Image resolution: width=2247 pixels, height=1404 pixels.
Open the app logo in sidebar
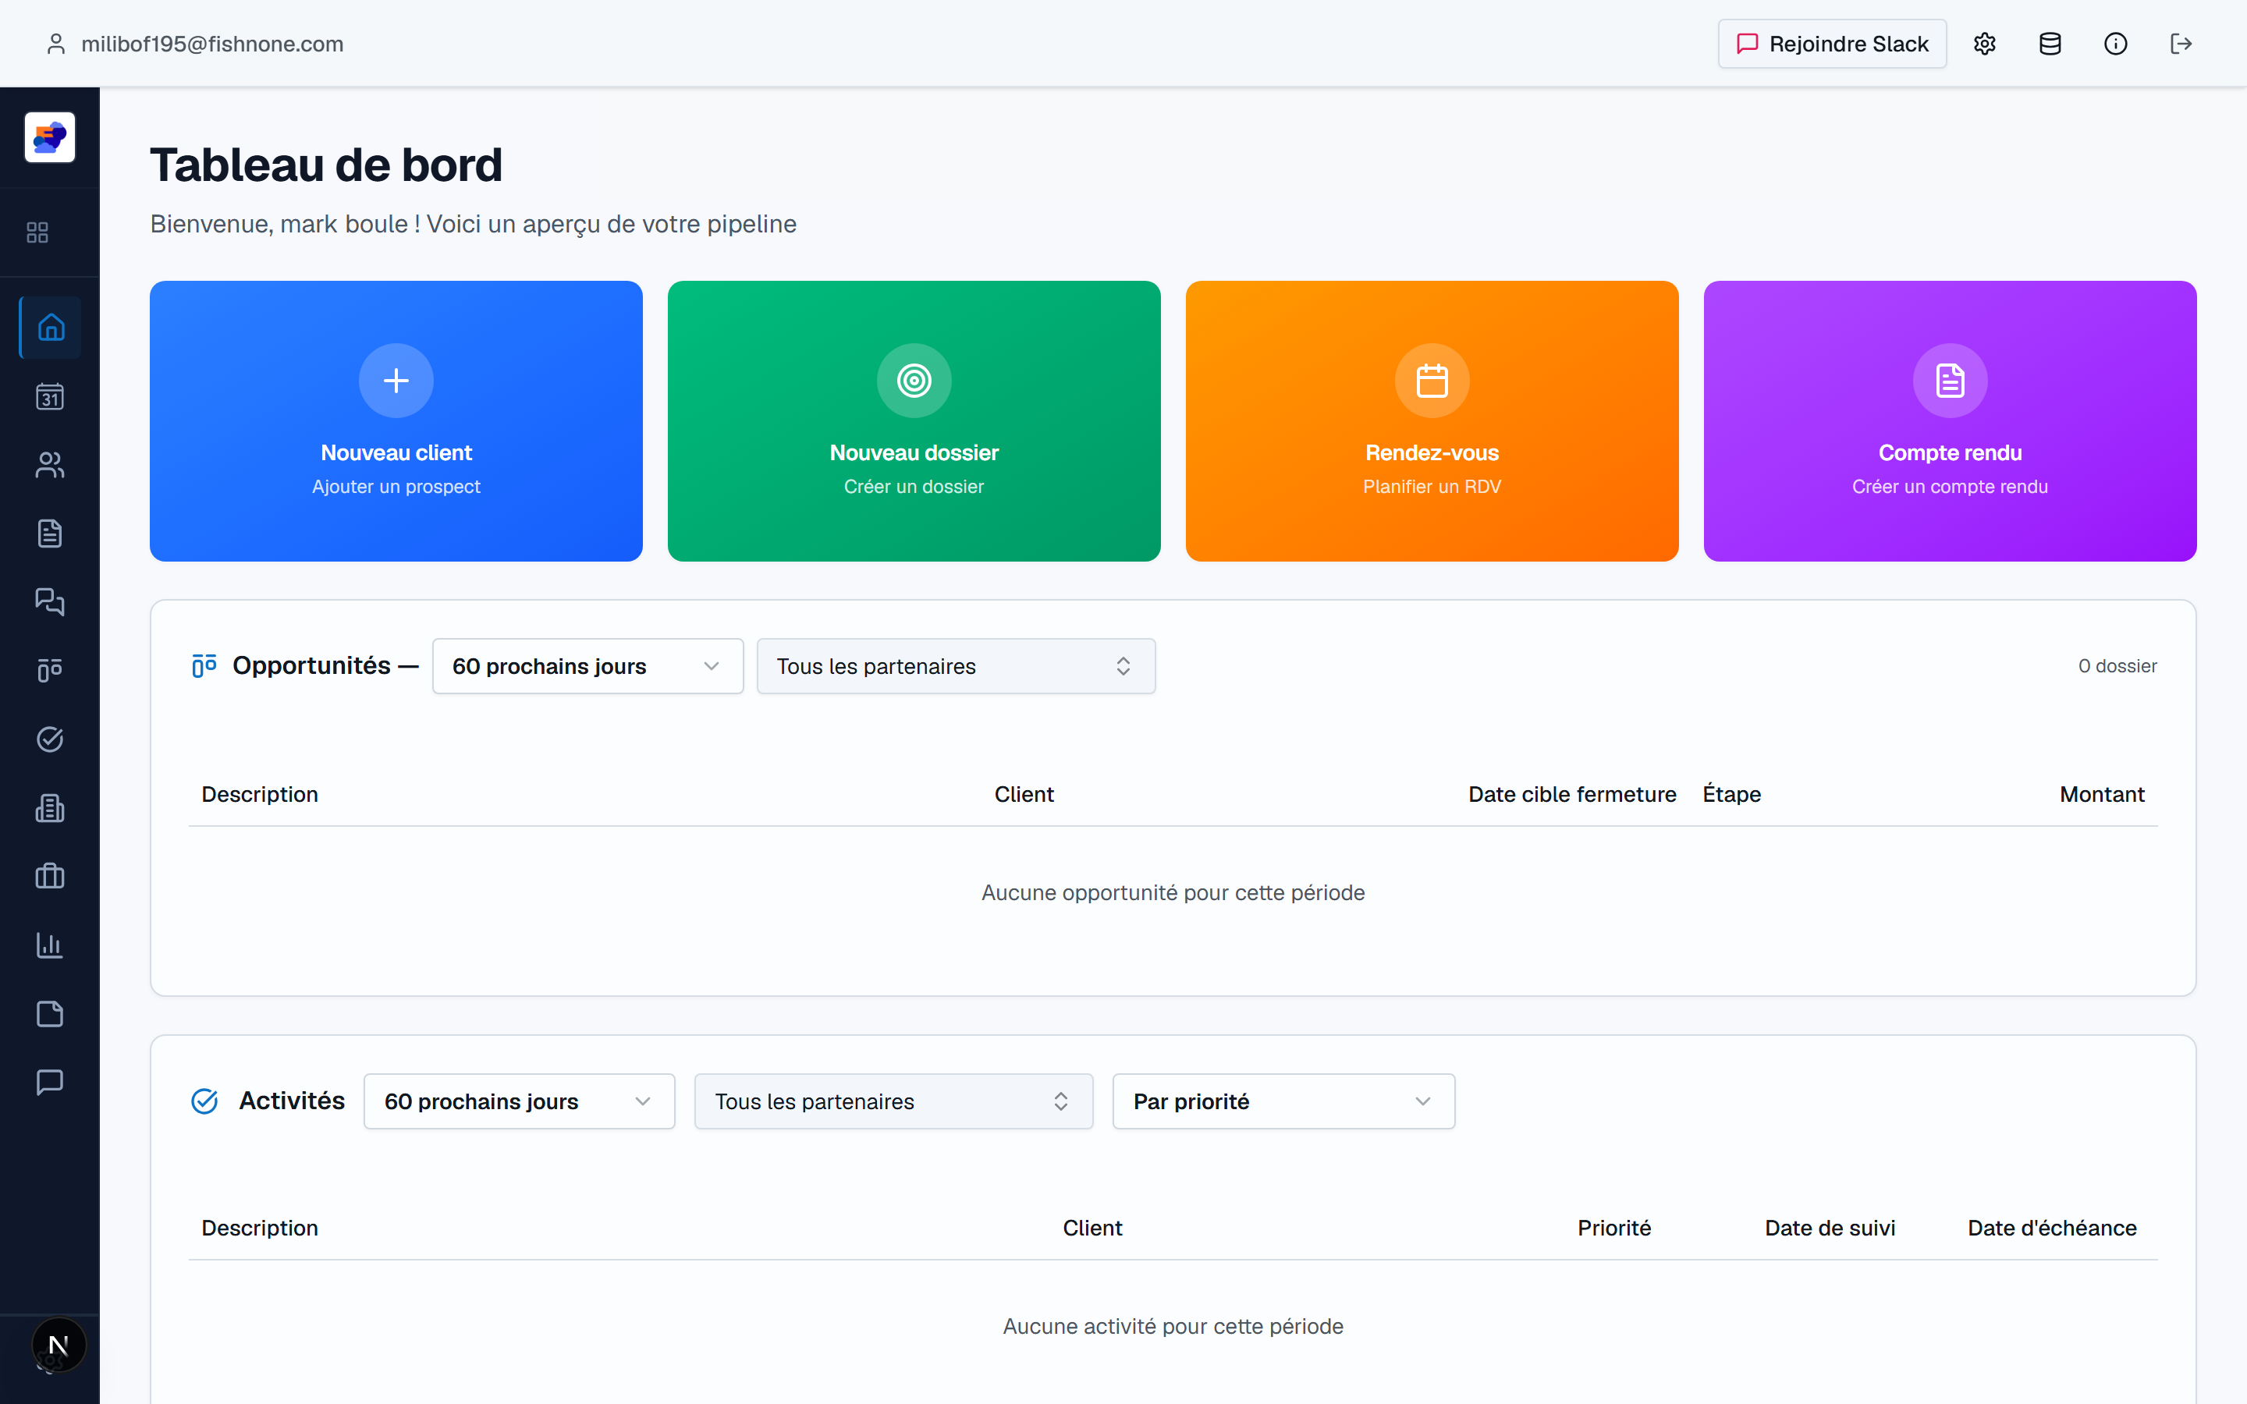50,137
